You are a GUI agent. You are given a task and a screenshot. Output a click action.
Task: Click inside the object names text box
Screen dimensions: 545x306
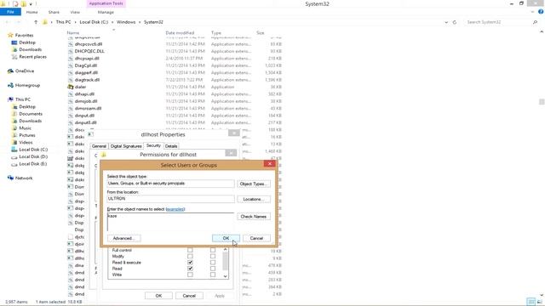[170, 222]
